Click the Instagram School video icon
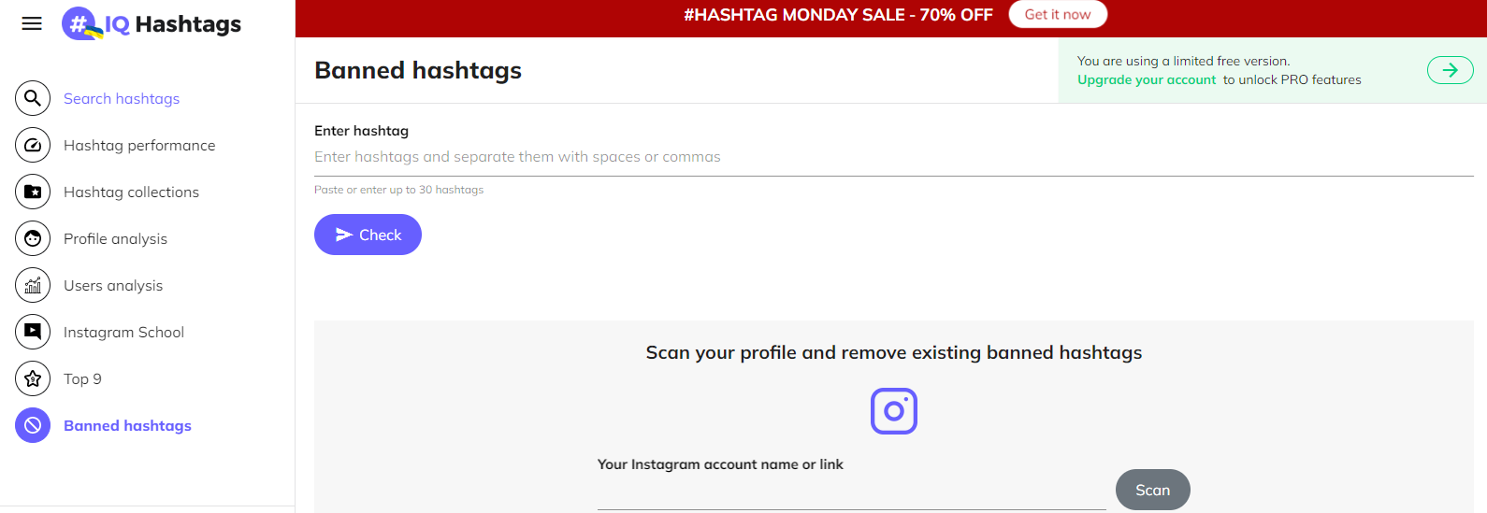This screenshot has width=1487, height=513. tap(33, 332)
